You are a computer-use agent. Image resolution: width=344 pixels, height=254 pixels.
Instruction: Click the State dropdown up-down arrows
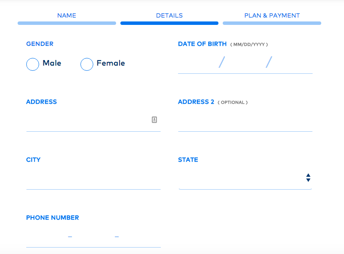point(308,178)
